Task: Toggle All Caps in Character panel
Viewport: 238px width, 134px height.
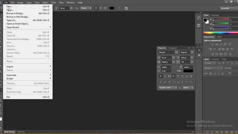Action: click(x=169, y=76)
